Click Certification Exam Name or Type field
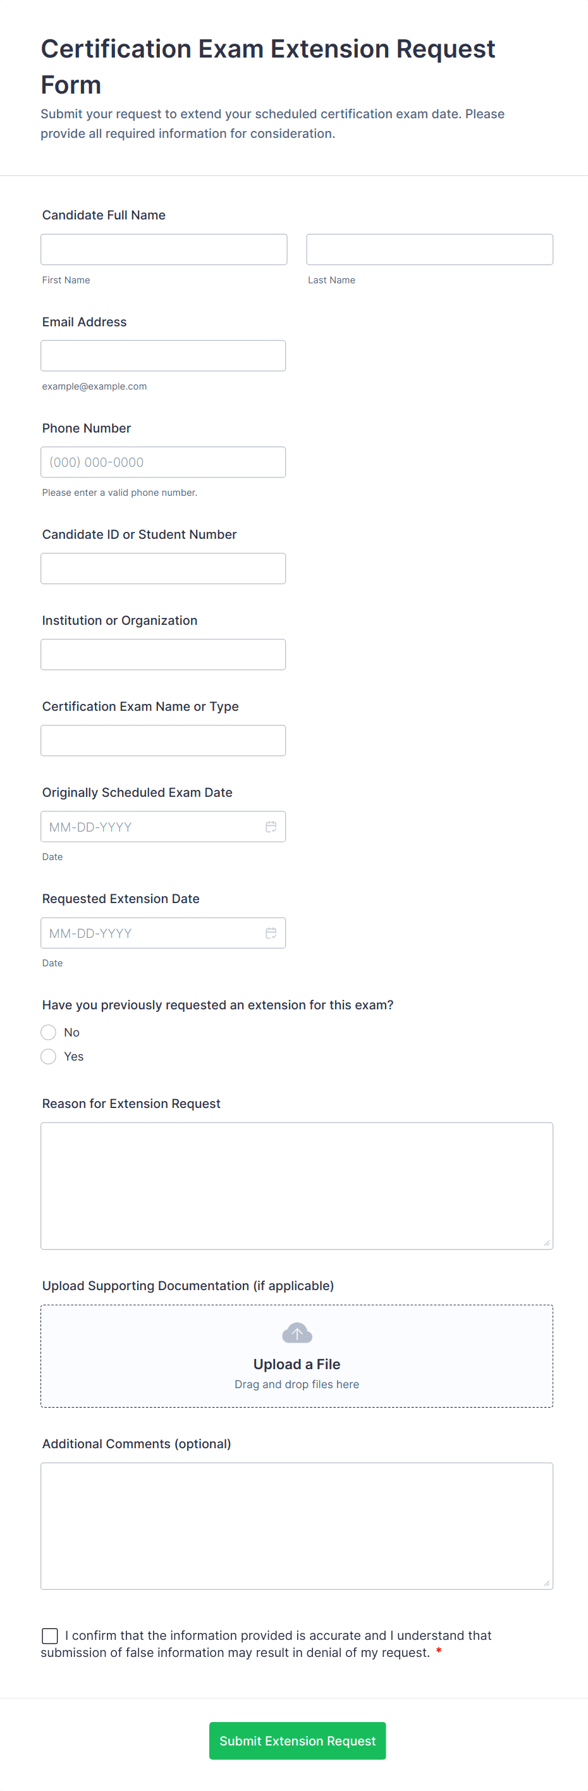588x1791 pixels. point(163,741)
